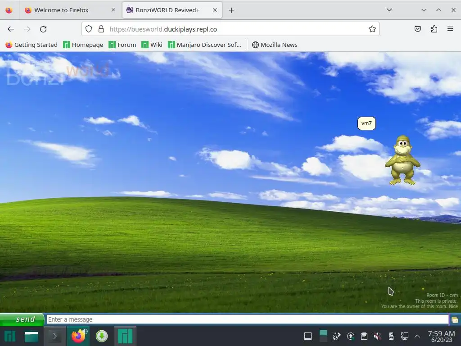Screen dimensions: 461x346
Task: Click the vm7 gorilla character
Action: (403, 160)
